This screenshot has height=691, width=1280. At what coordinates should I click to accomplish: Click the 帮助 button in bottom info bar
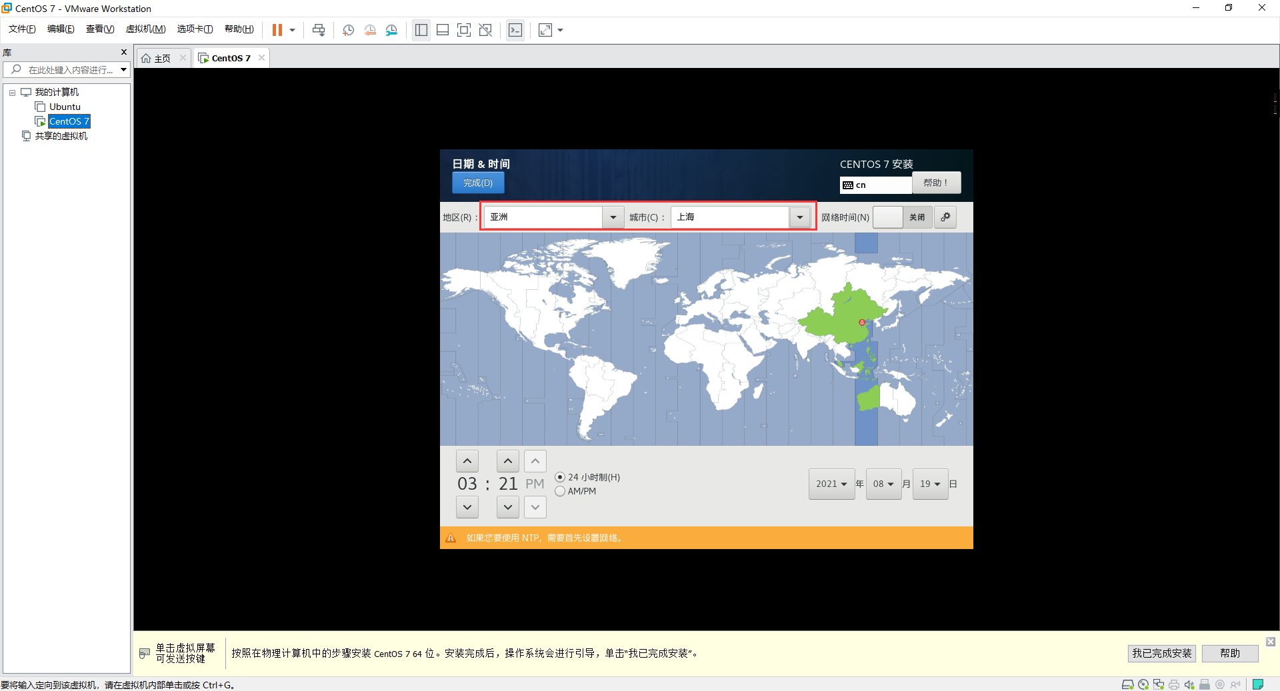[1230, 653]
